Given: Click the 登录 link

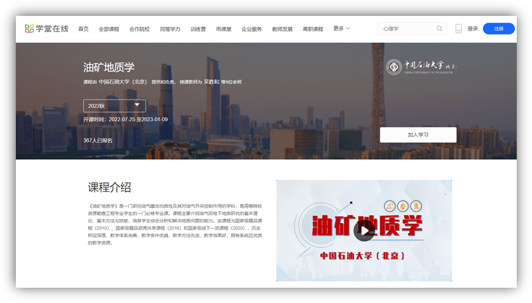Looking at the screenshot, I should click(473, 29).
